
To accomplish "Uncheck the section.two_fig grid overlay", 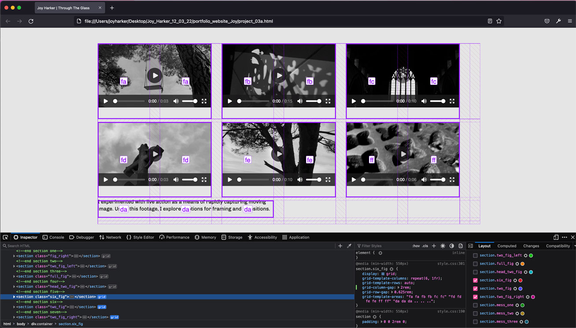I will click(x=475, y=289).
